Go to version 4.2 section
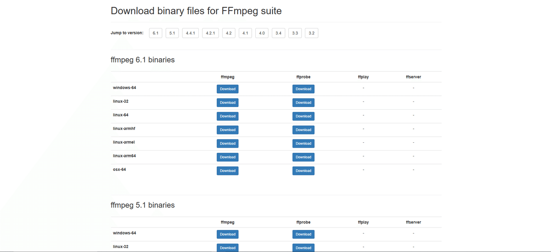 229,33
